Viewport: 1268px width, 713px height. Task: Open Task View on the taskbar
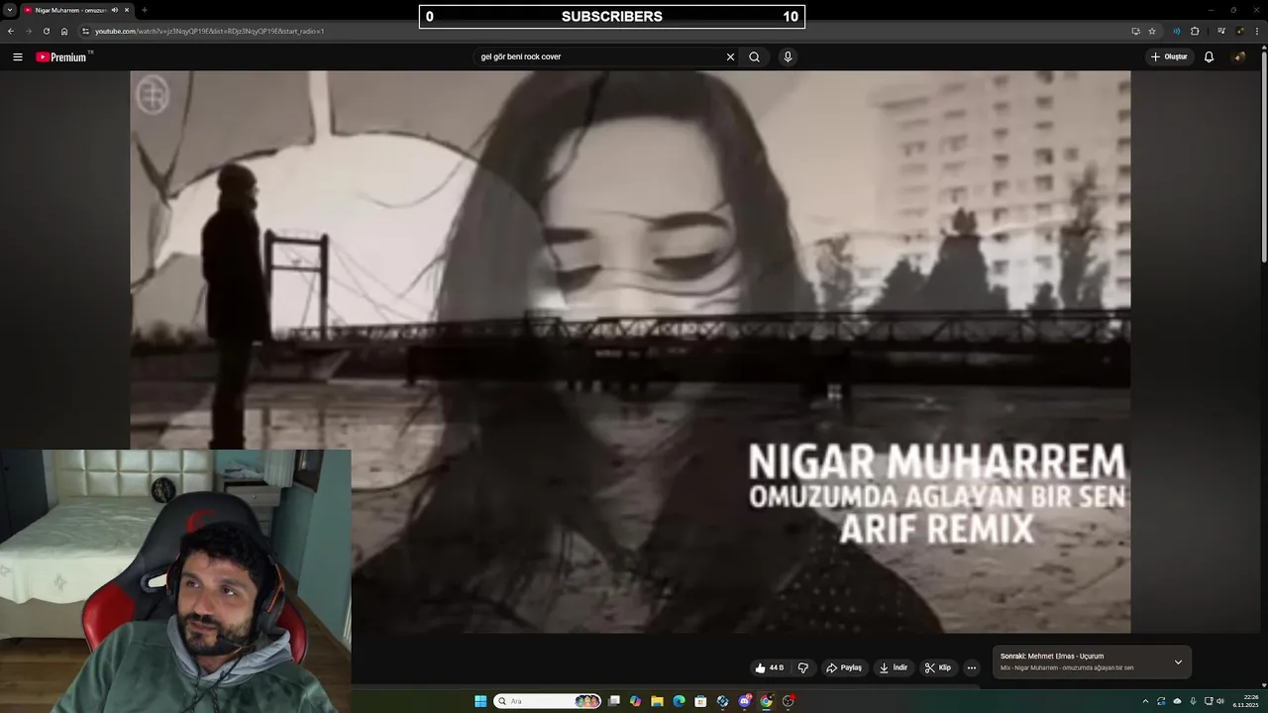click(x=614, y=701)
